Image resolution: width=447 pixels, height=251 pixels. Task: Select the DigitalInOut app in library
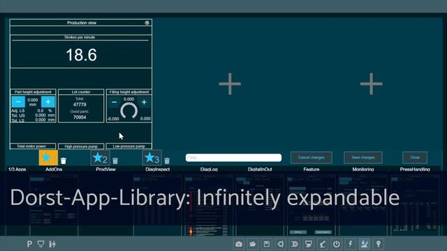tap(260, 169)
